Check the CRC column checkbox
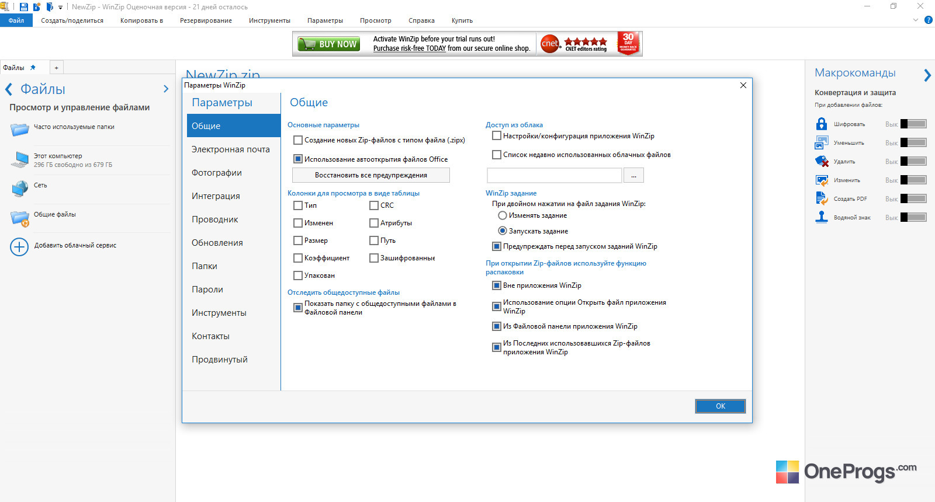Screen dimensions: 935x502 (x=374, y=205)
